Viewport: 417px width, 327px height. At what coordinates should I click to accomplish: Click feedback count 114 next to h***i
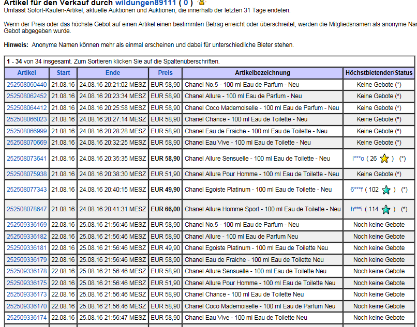pyautogui.click(x=374, y=209)
